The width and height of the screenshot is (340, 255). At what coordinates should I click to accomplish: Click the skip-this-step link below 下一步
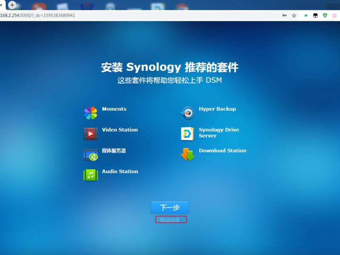click(170, 220)
